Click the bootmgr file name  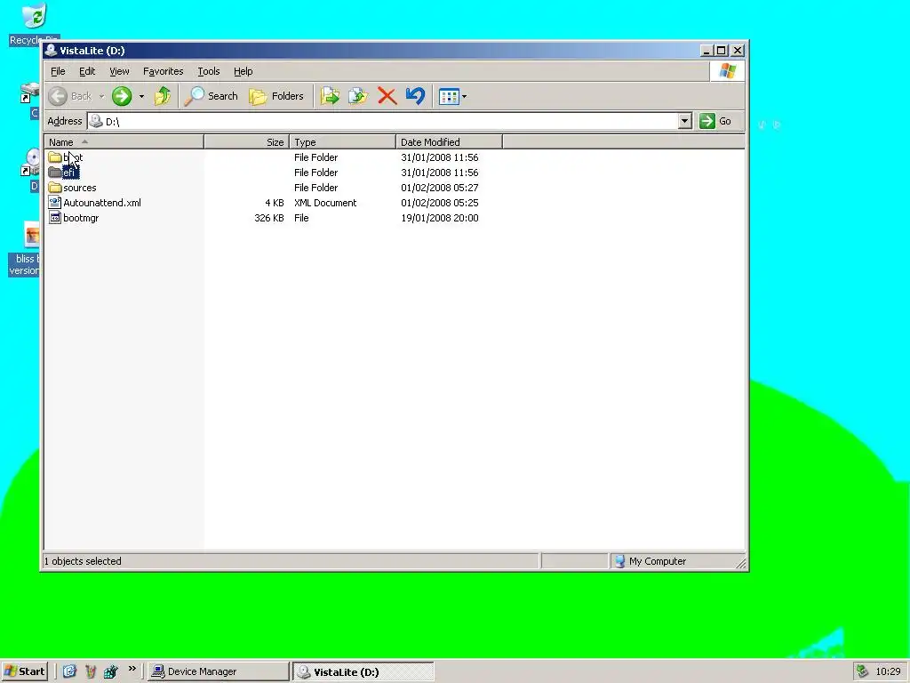tap(81, 218)
